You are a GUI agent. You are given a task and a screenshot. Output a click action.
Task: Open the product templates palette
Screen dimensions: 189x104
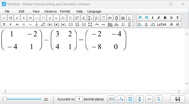116,18
